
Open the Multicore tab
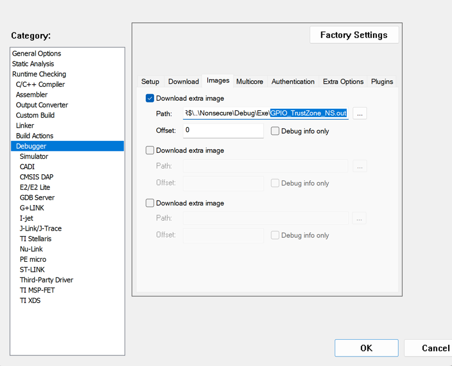[250, 82]
